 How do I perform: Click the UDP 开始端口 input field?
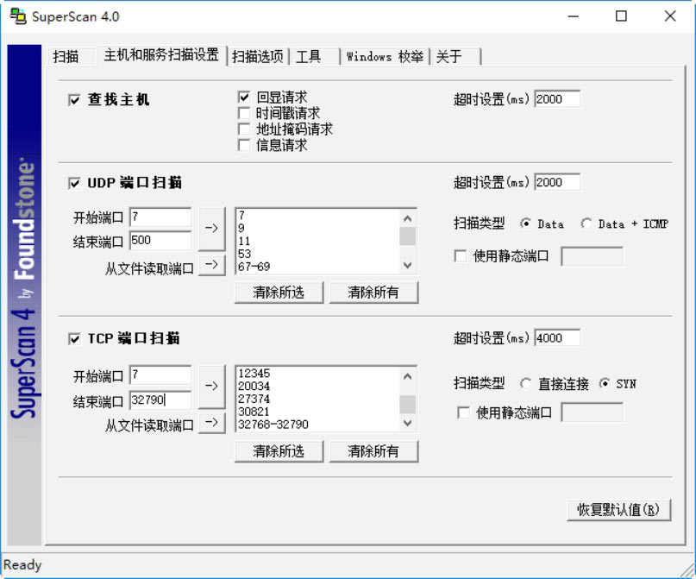pos(160,217)
